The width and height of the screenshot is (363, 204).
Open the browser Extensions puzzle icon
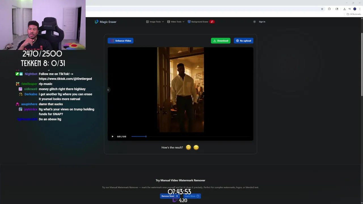[329, 9]
